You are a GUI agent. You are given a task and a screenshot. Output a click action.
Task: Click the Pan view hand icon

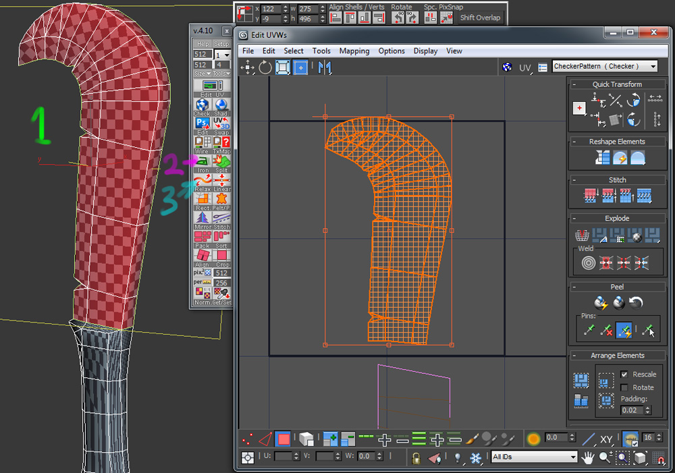coord(589,457)
